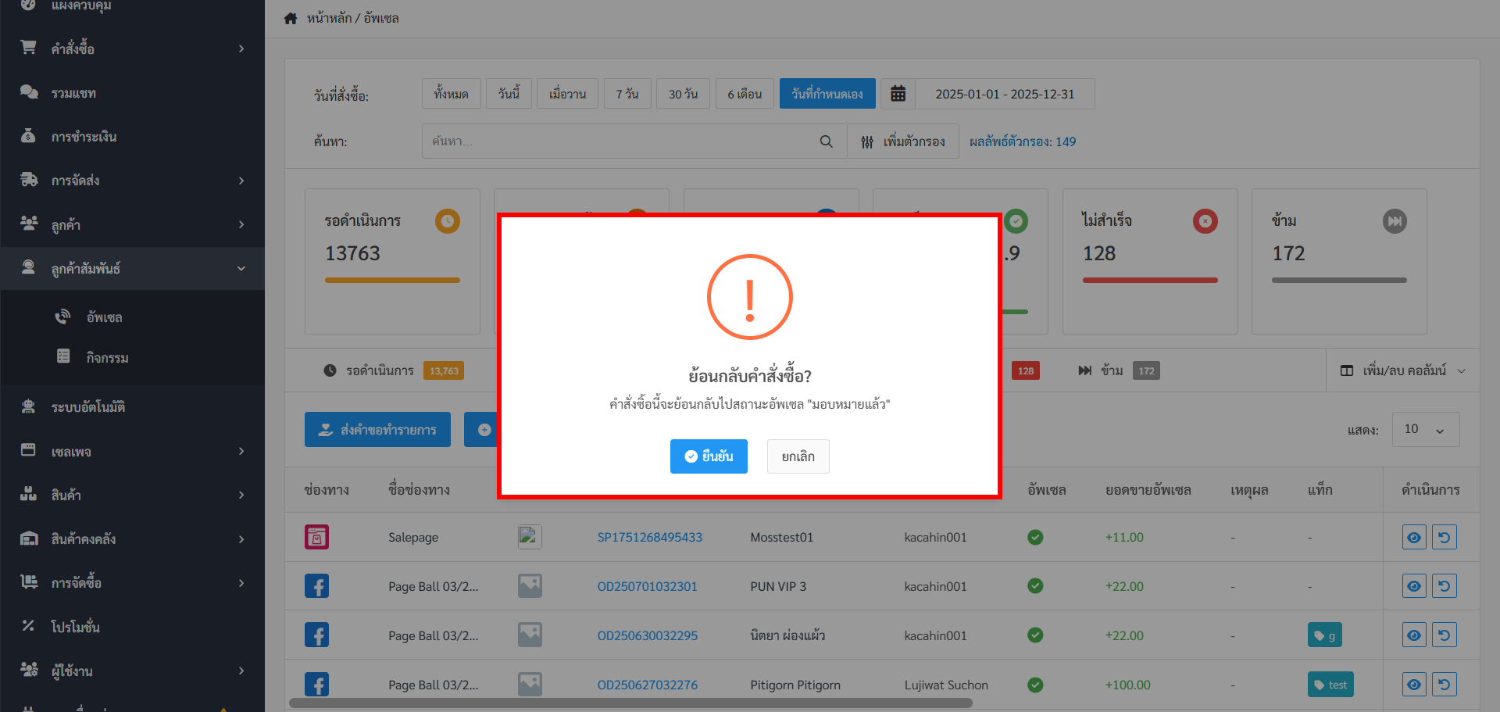Expand the เพิ่ม/ลบ คอลัมน์ column dropdown

[x=1403, y=370]
